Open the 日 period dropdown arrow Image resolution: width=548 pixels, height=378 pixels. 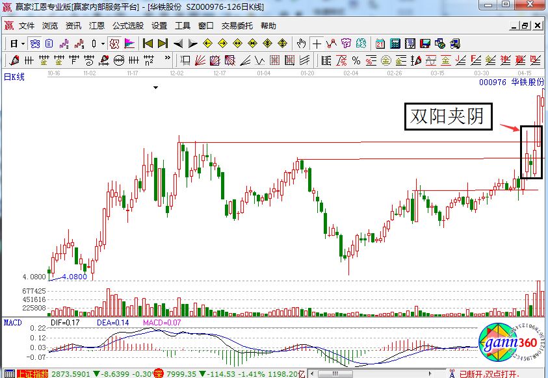23,44
